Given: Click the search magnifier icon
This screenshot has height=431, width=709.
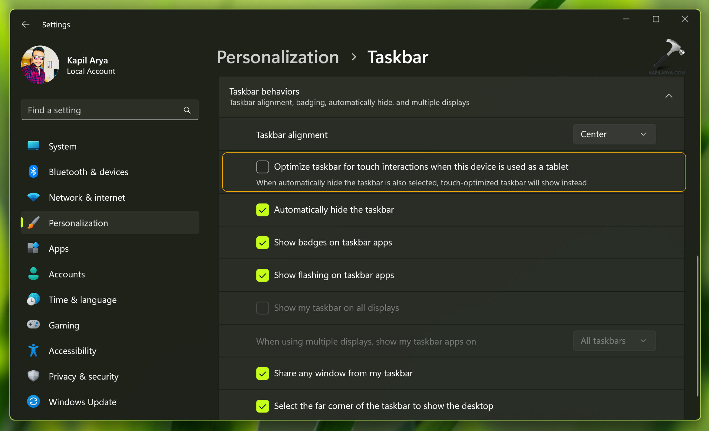Looking at the screenshot, I should pyautogui.click(x=187, y=110).
